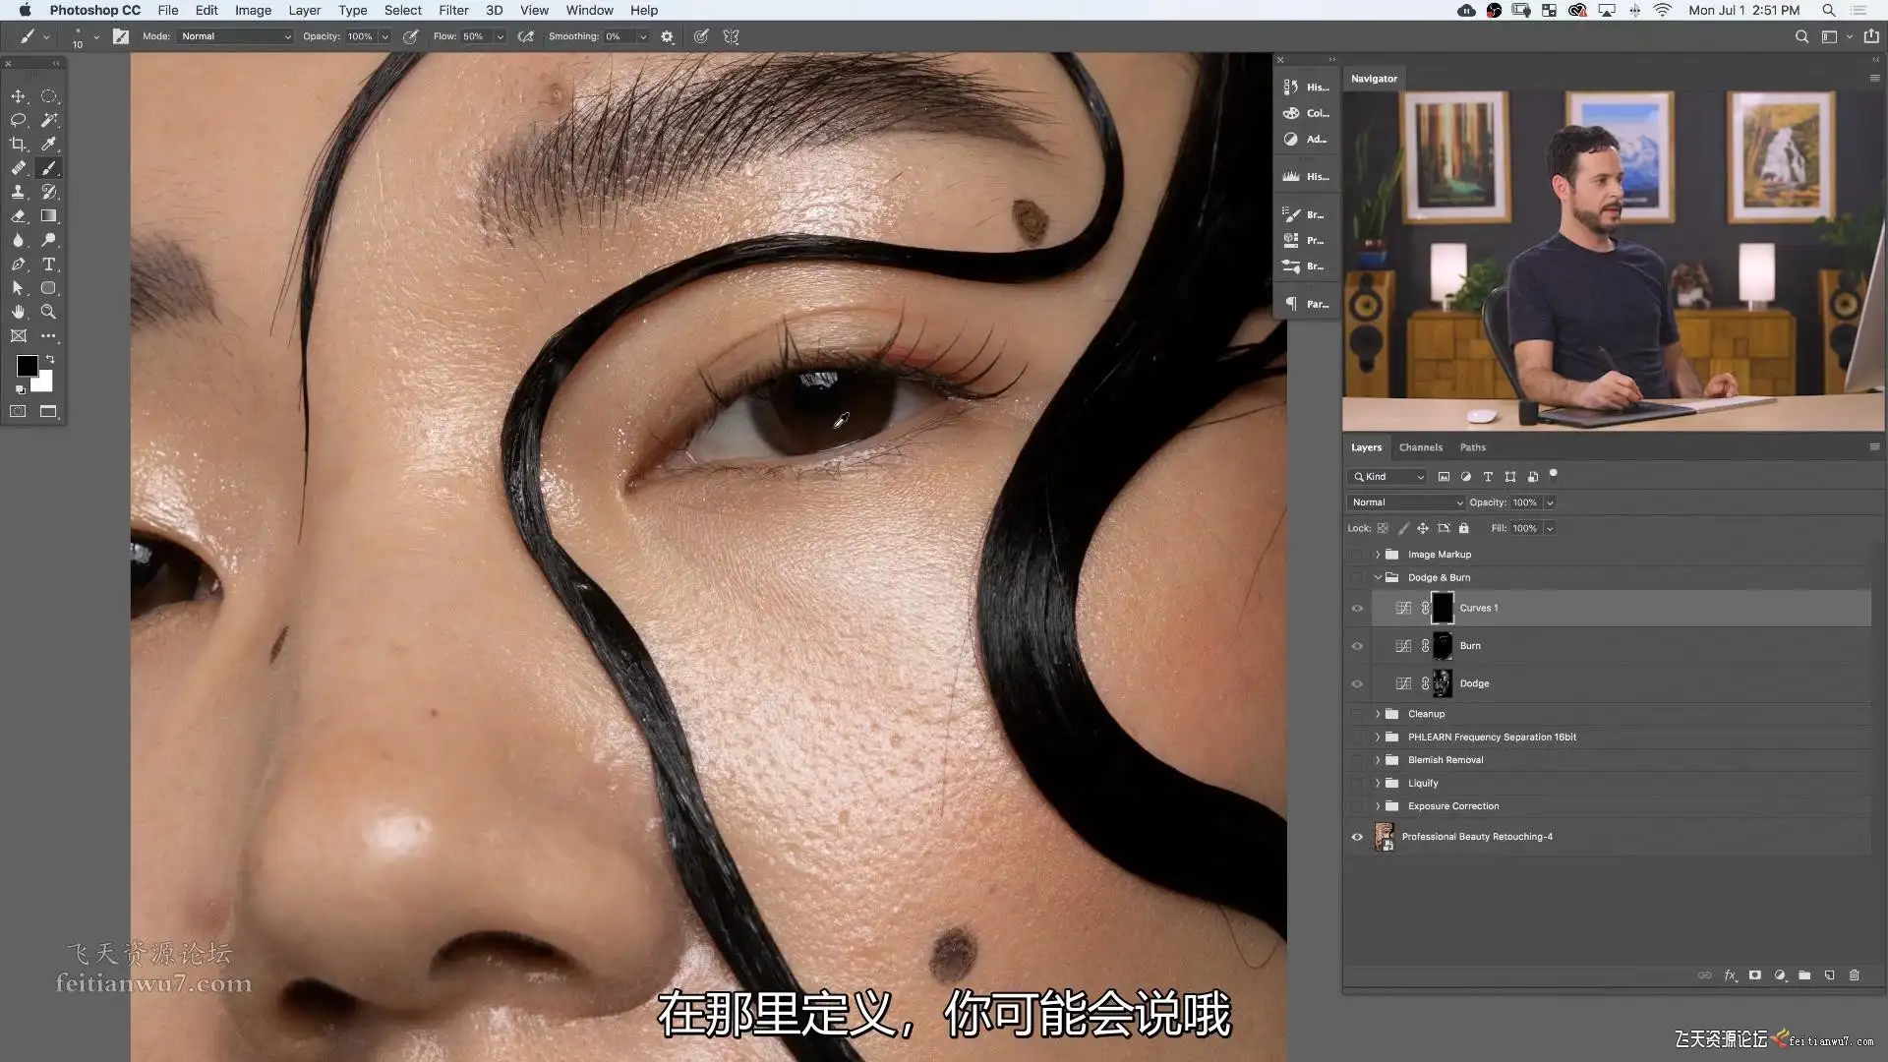This screenshot has width=1888, height=1062.
Task: Select the Eraser tool
Action: tap(18, 216)
